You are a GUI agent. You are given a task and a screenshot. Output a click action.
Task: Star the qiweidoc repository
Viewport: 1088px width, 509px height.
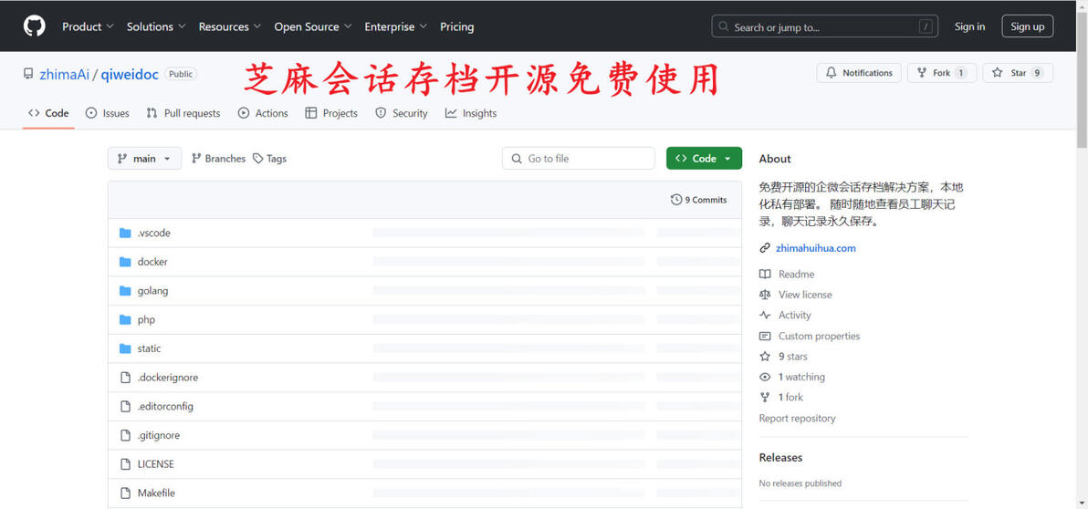(1017, 73)
